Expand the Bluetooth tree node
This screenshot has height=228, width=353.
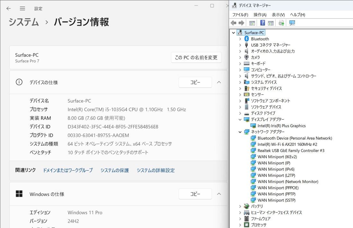click(x=240, y=39)
